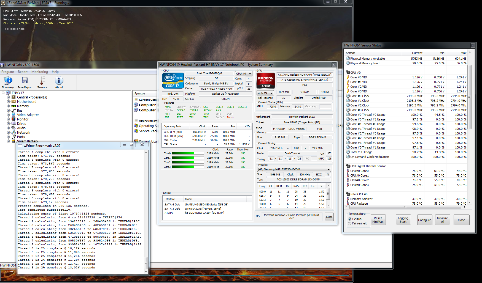Expand the Video Adapter tree node
482x283 pixels.
pos(8,115)
